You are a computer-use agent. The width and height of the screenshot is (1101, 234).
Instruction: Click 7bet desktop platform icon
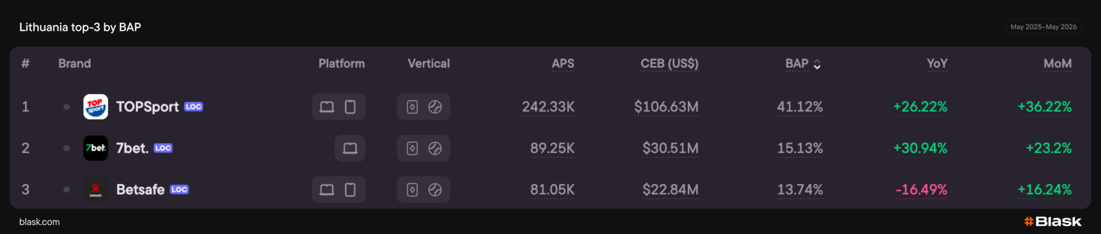(350, 148)
